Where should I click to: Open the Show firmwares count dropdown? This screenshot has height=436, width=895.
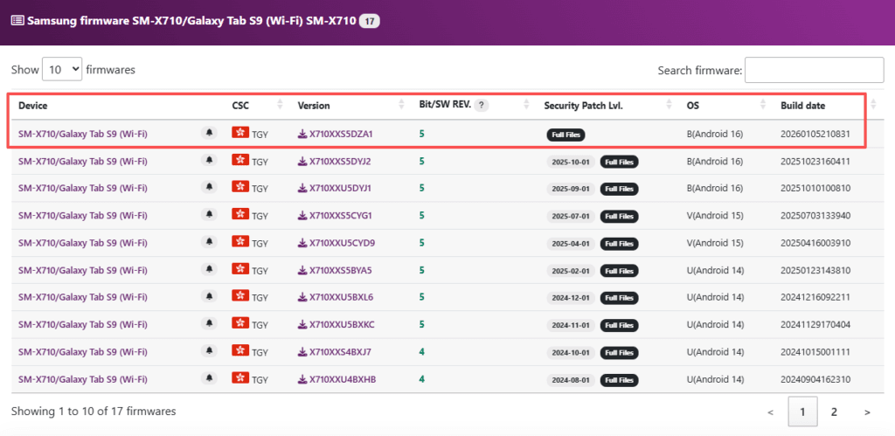pos(62,70)
